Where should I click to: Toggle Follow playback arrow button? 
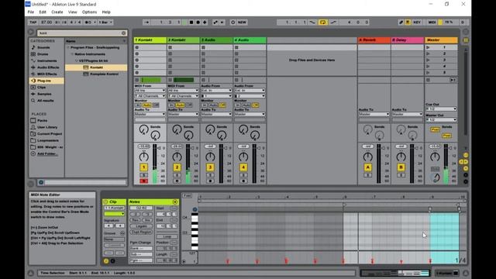tap(146, 22)
